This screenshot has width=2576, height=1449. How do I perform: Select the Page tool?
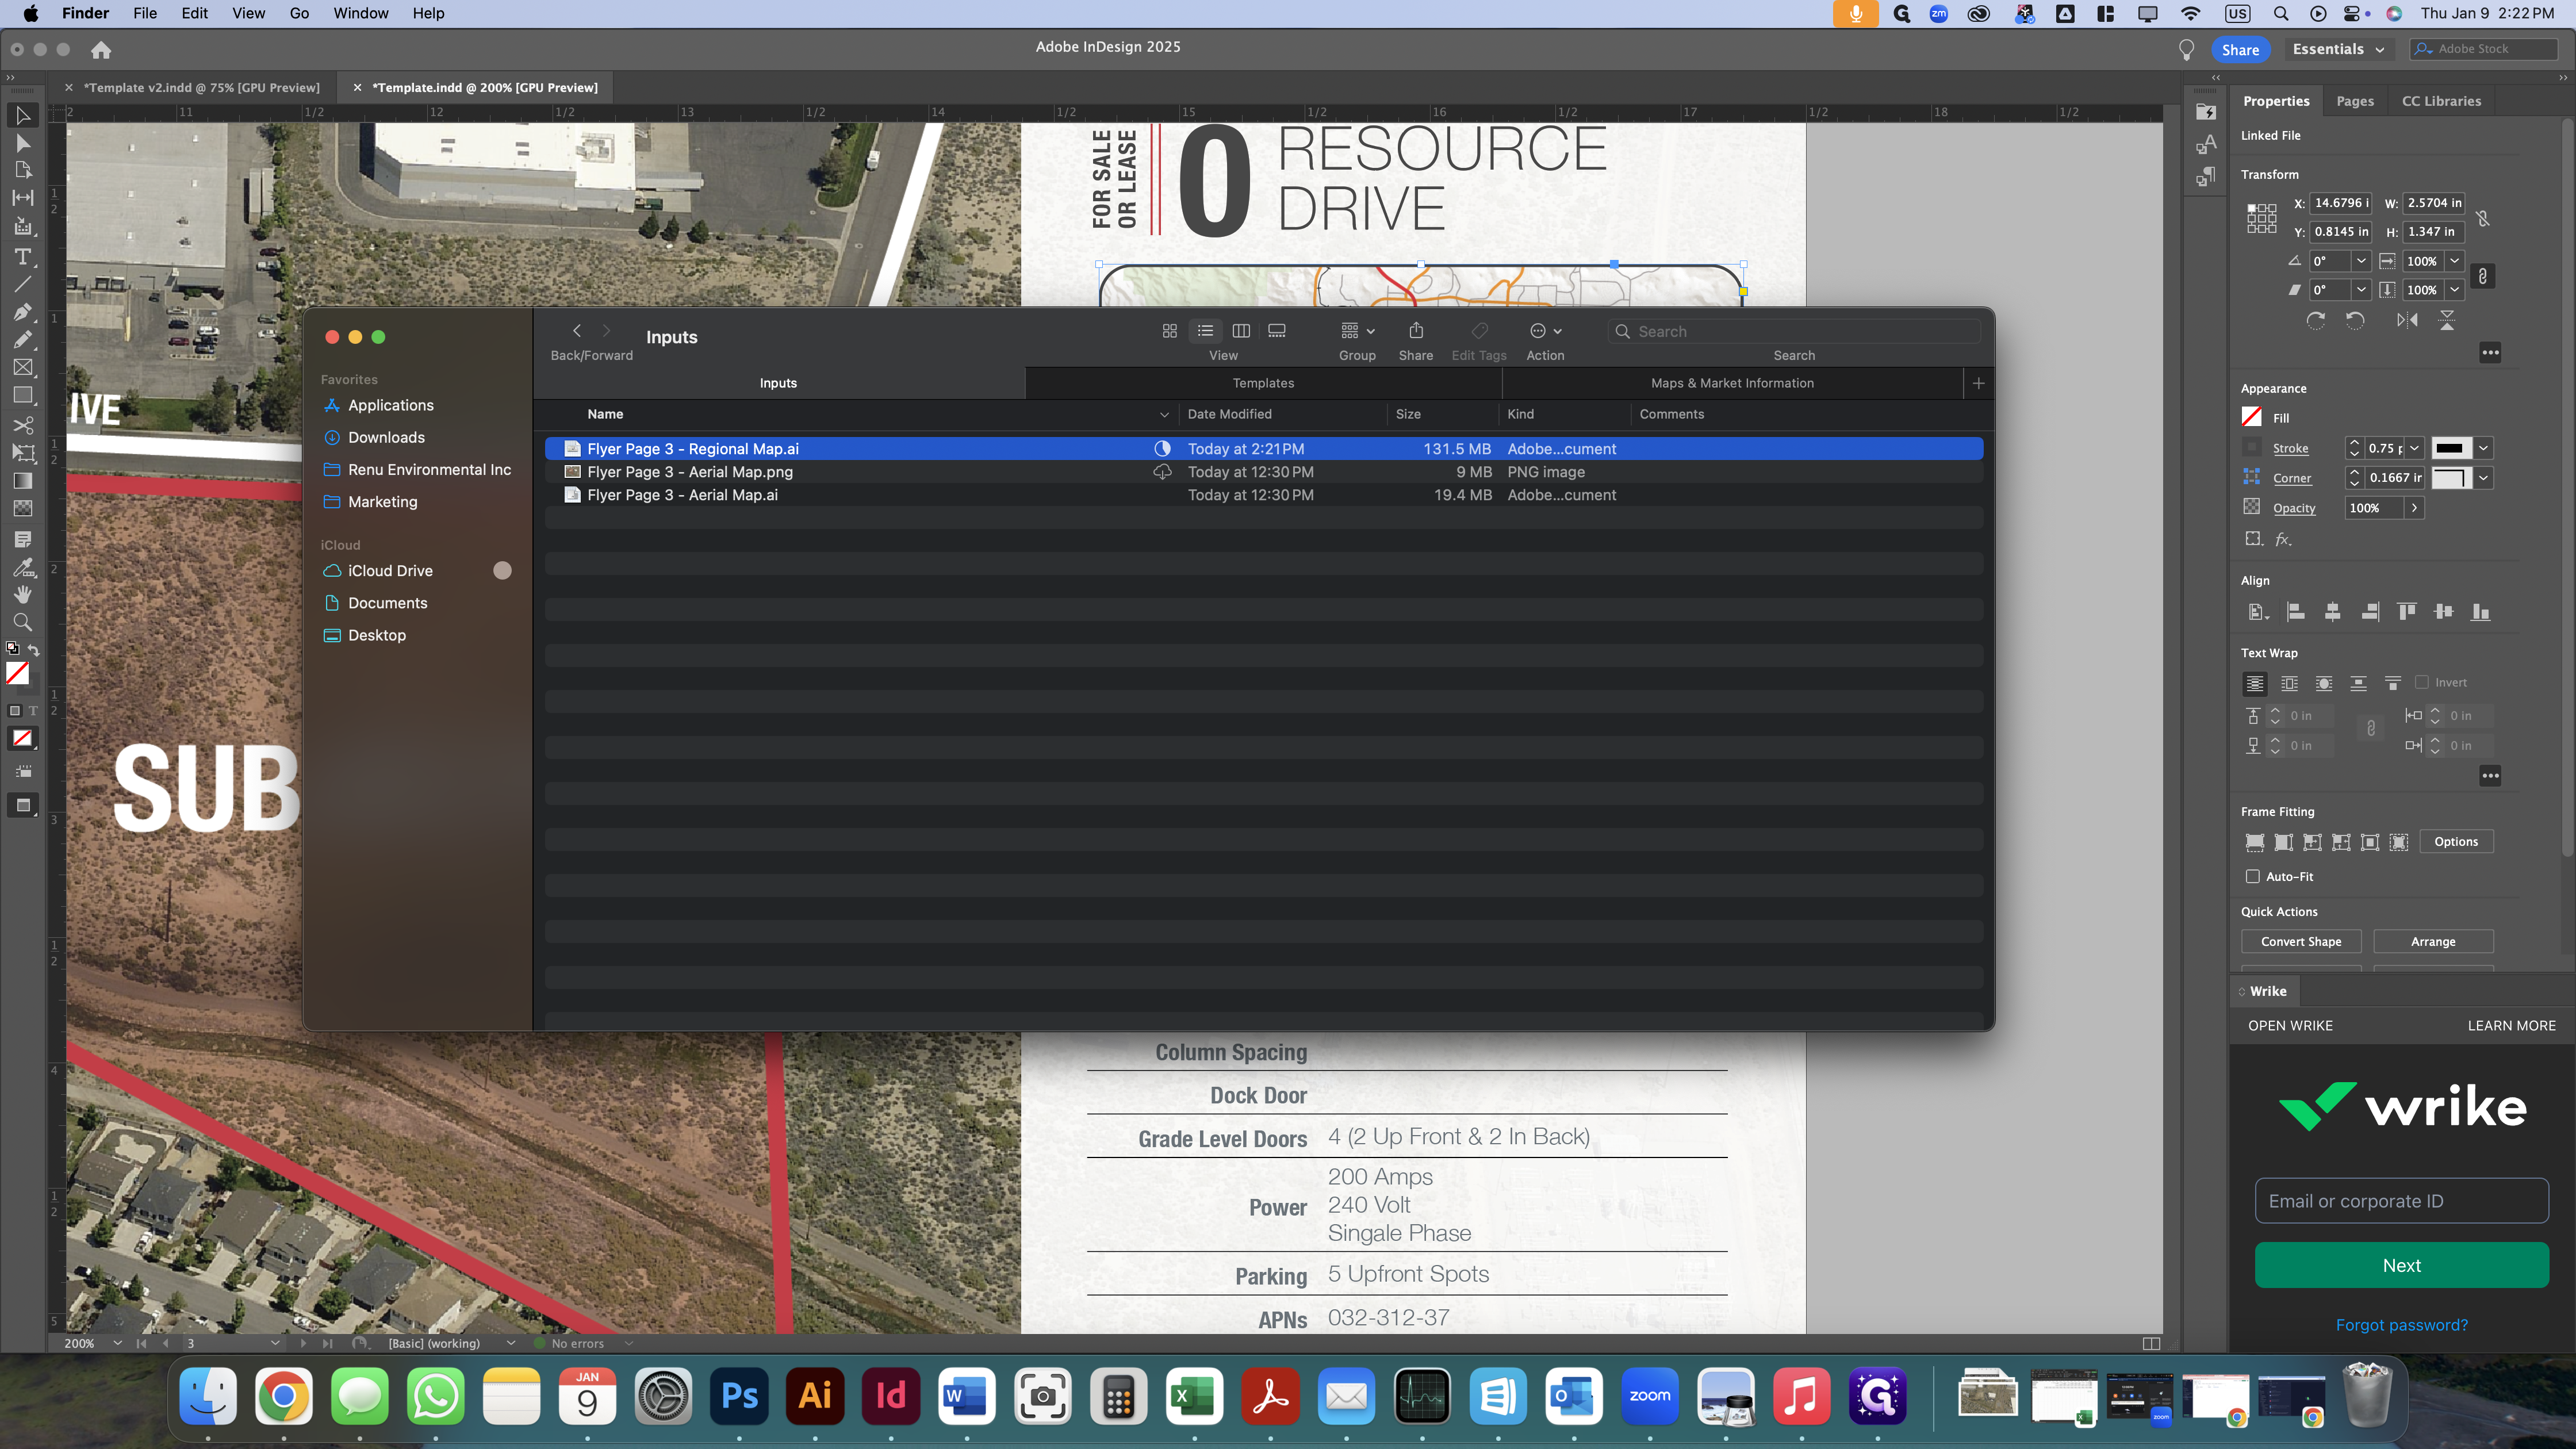coord(23,170)
